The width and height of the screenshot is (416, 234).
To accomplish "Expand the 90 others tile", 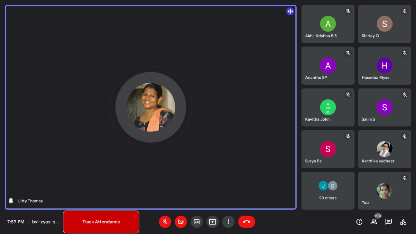I will (328, 191).
